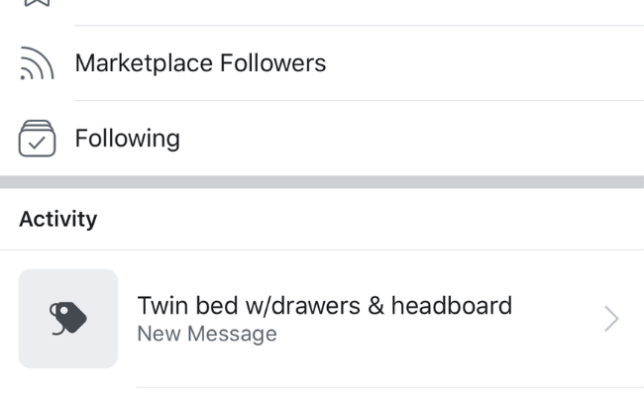Click the word "headboard" in the listing title
Screen dimensions: 644x396
coord(451,305)
